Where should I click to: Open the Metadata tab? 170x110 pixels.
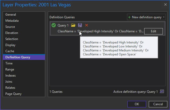point(24,21)
